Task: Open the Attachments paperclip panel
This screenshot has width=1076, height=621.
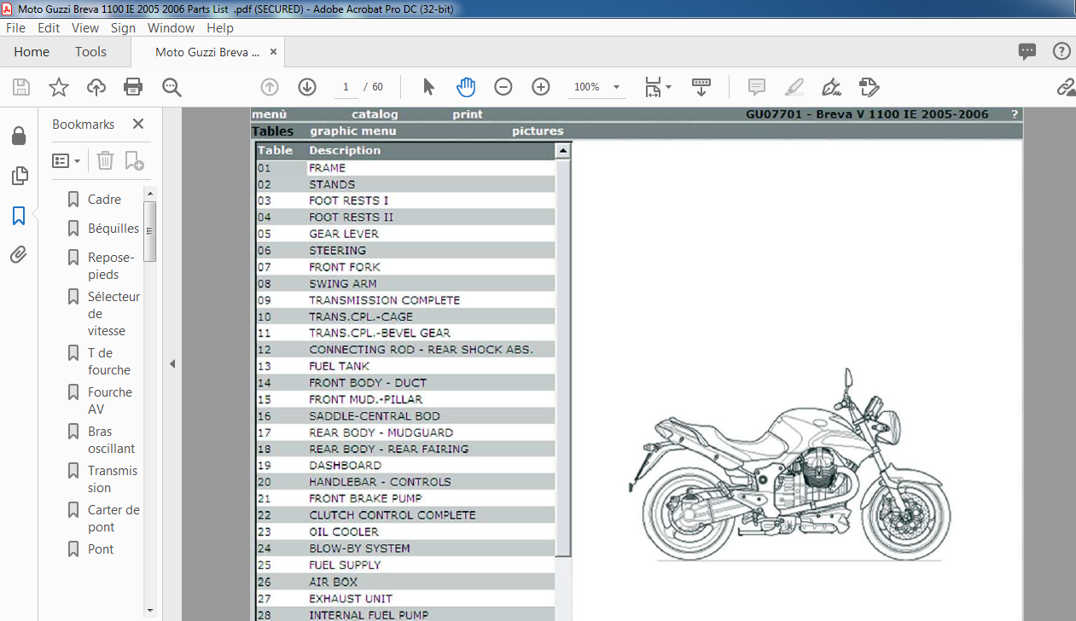Action: (19, 255)
